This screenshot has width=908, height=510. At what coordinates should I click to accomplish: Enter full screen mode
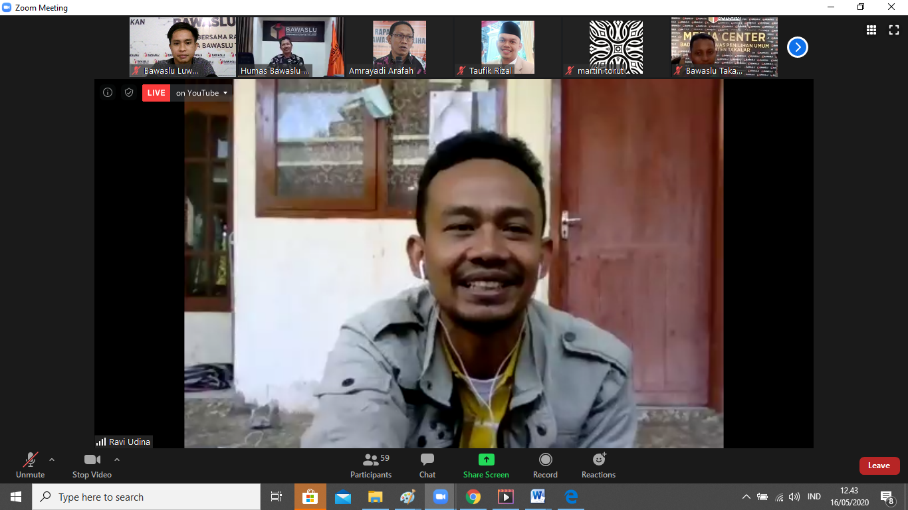(894, 30)
